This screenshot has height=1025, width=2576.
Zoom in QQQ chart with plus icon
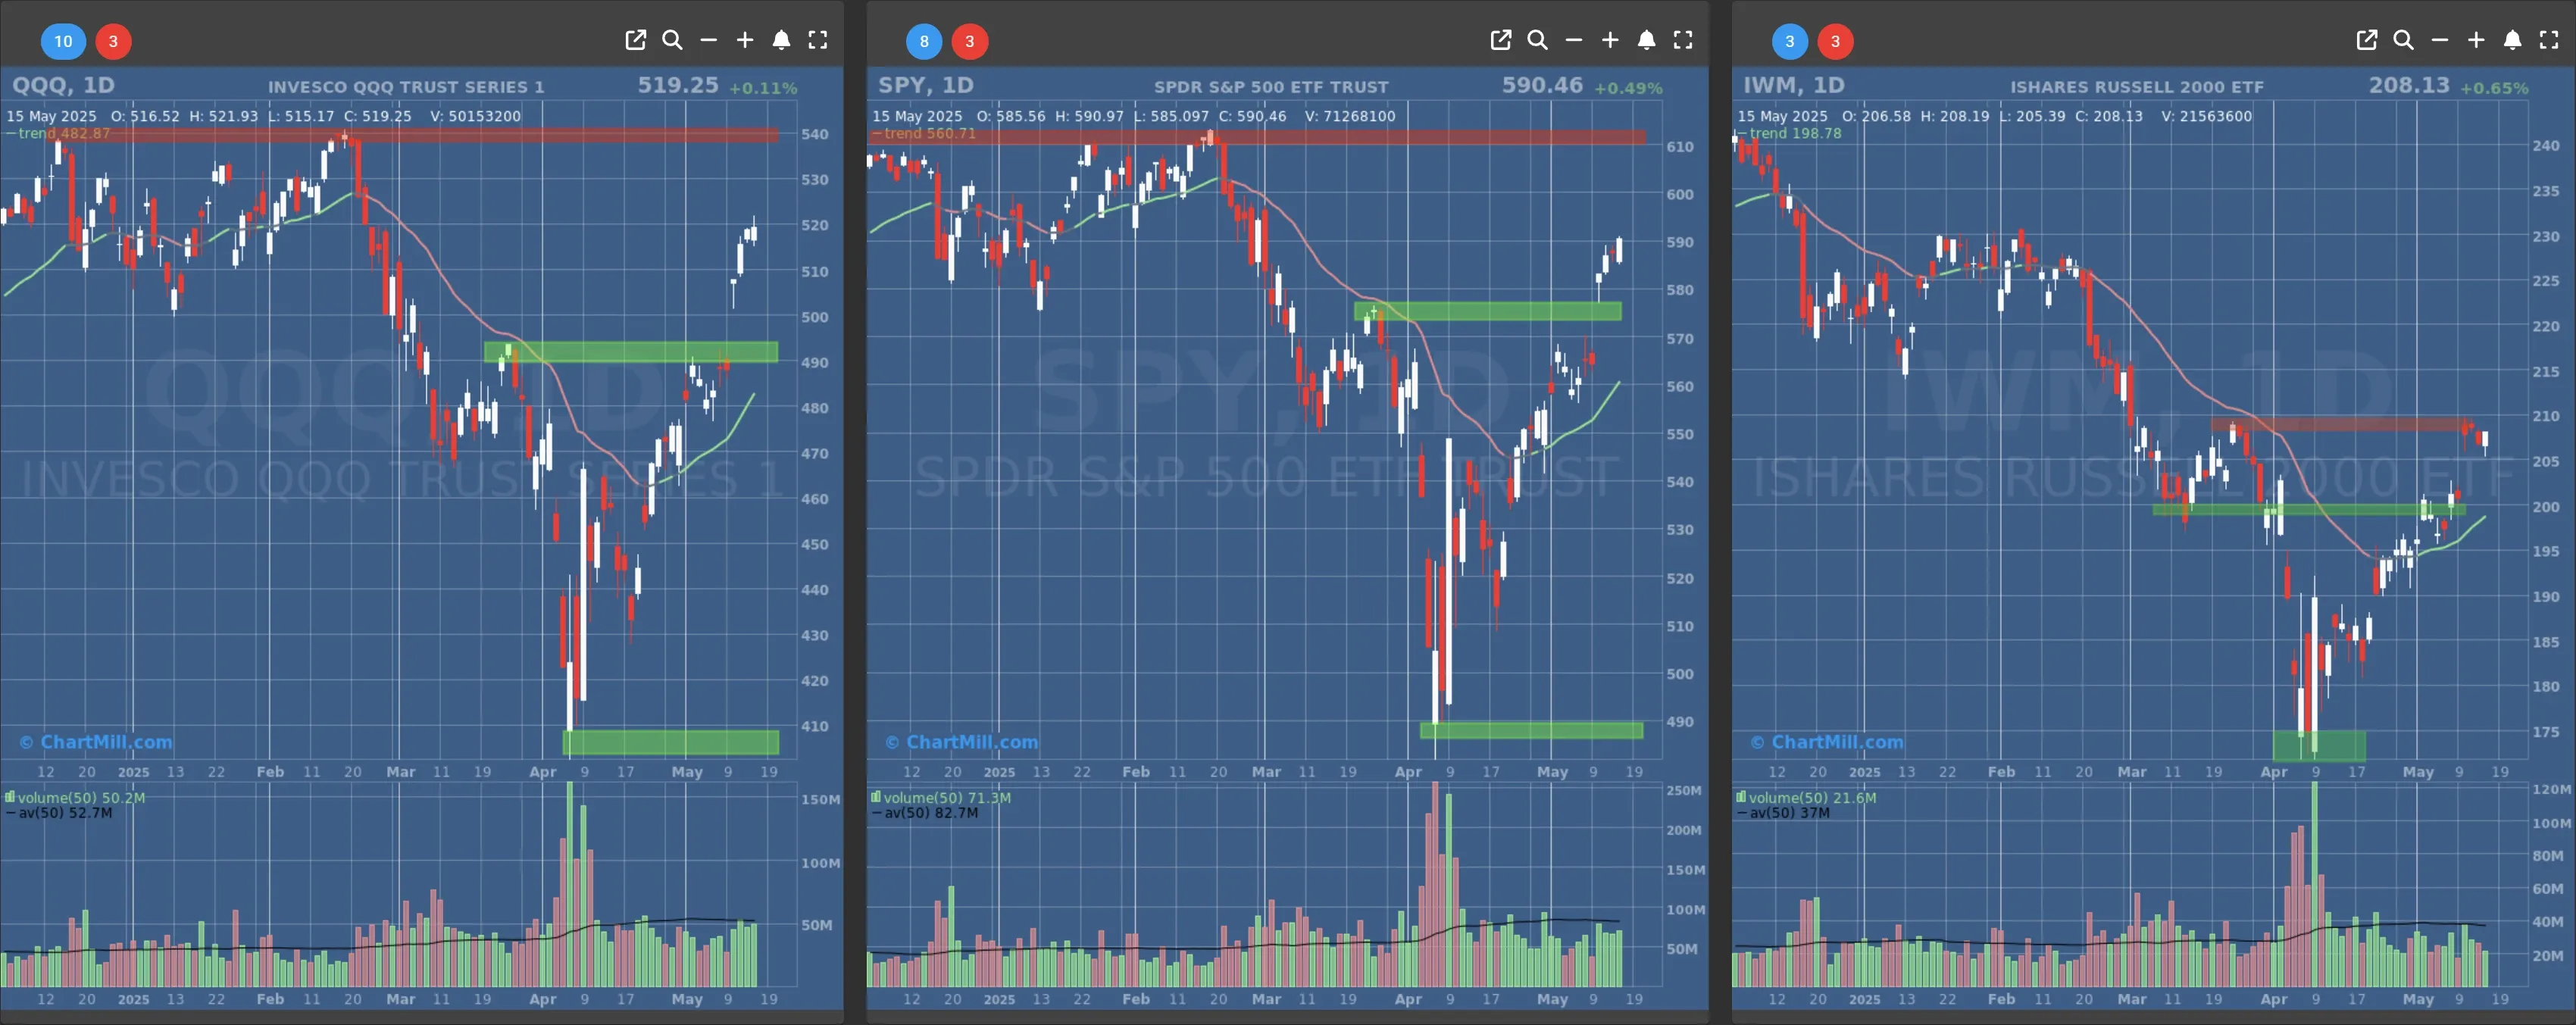[745, 40]
